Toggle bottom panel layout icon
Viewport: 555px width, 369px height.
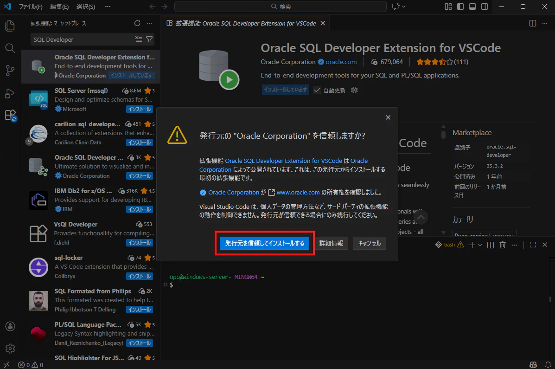(x=472, y=6)
